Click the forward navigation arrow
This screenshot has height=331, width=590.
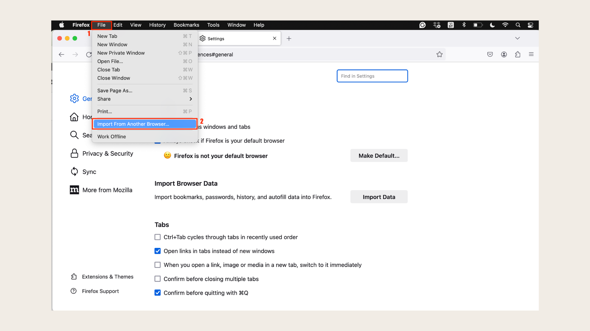75,55
